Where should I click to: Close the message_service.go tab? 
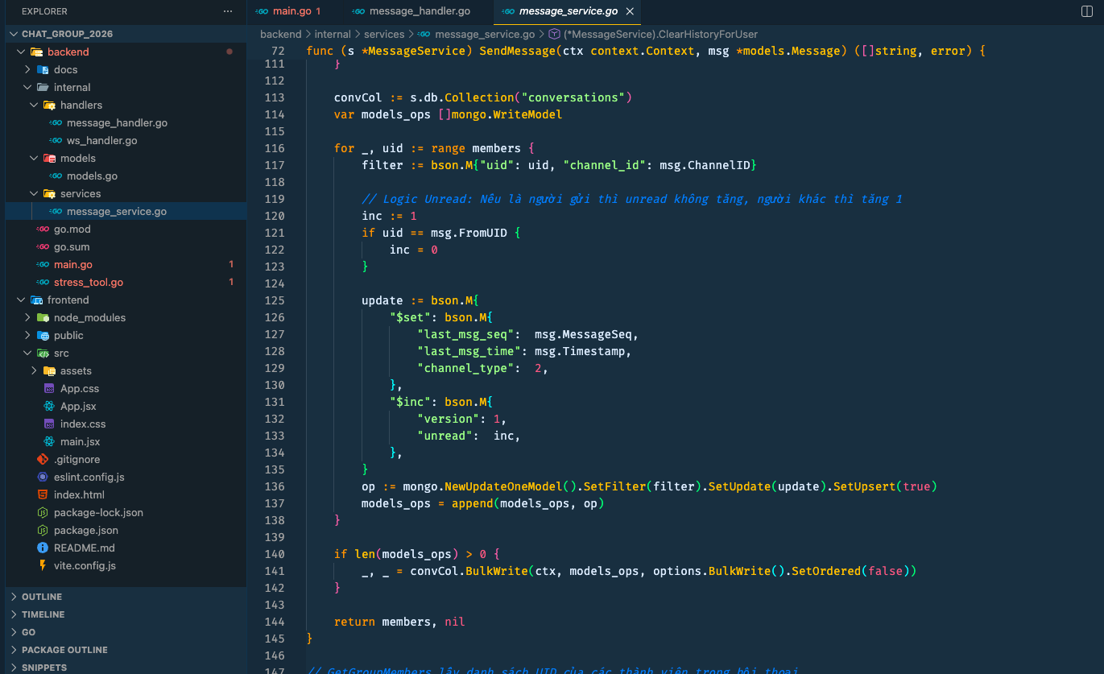630,11
